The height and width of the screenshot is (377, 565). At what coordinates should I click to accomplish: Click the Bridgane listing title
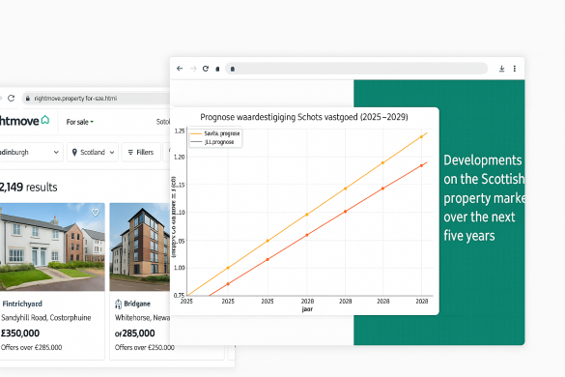[137, 304]
